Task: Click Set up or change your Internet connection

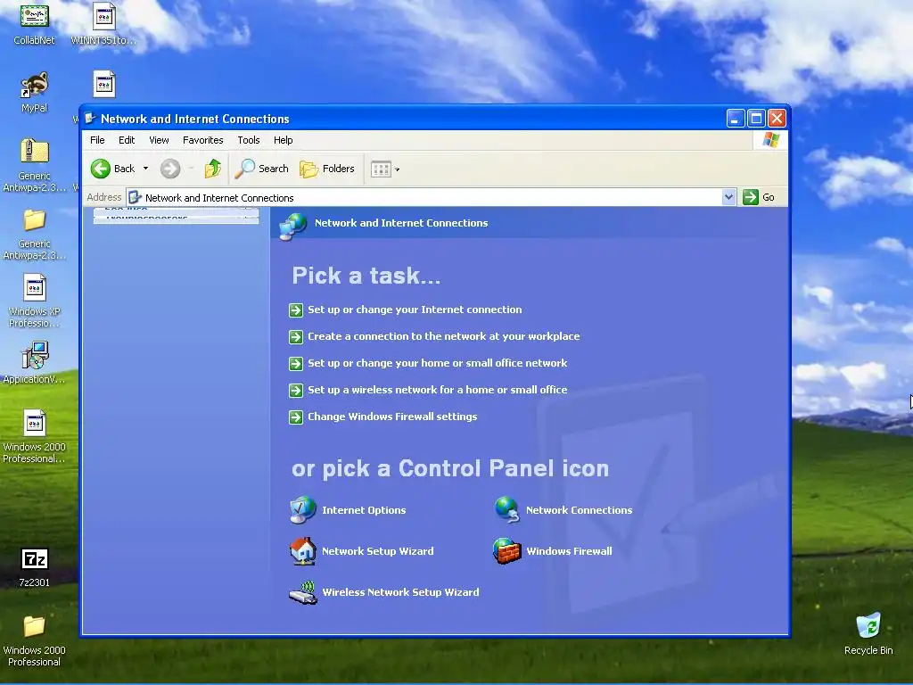Action: [415, 309]
